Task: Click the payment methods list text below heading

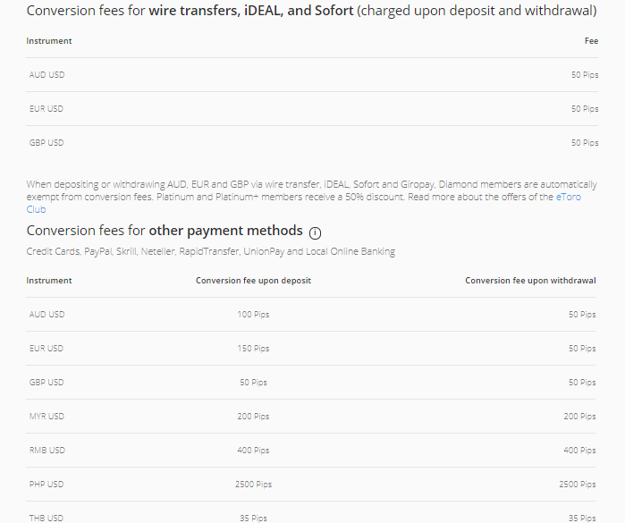Action: pos(210,252)
